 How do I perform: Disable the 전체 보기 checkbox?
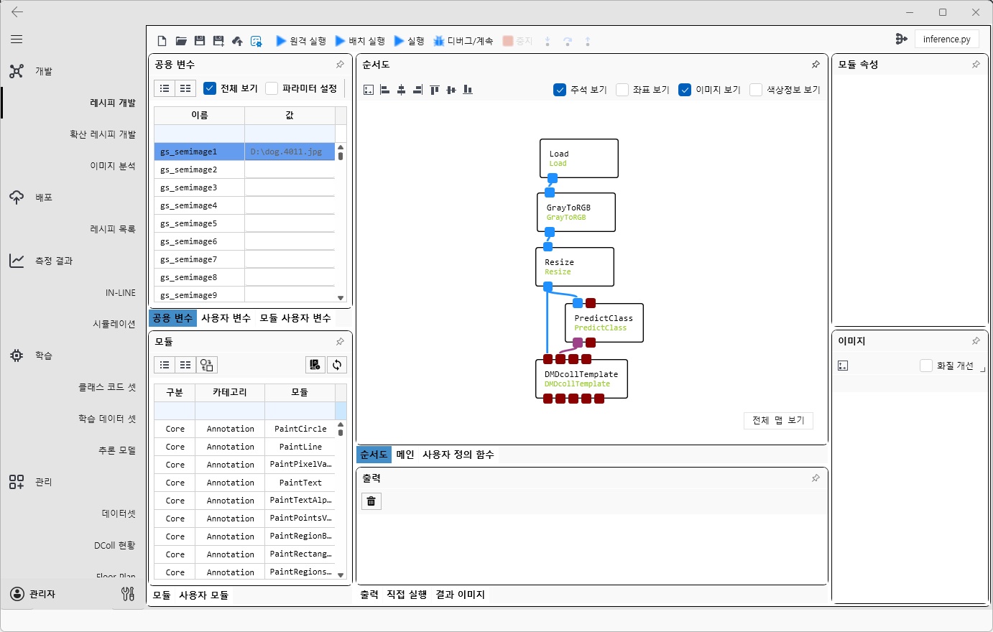210,88
